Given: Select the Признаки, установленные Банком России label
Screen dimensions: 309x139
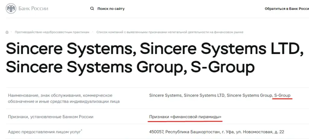Looking at the screenshot, I should pyautogui.click(x=51, y=117).
